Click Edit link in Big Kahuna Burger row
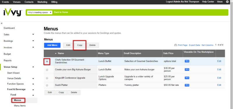233x109 pixels. point(219,69)
